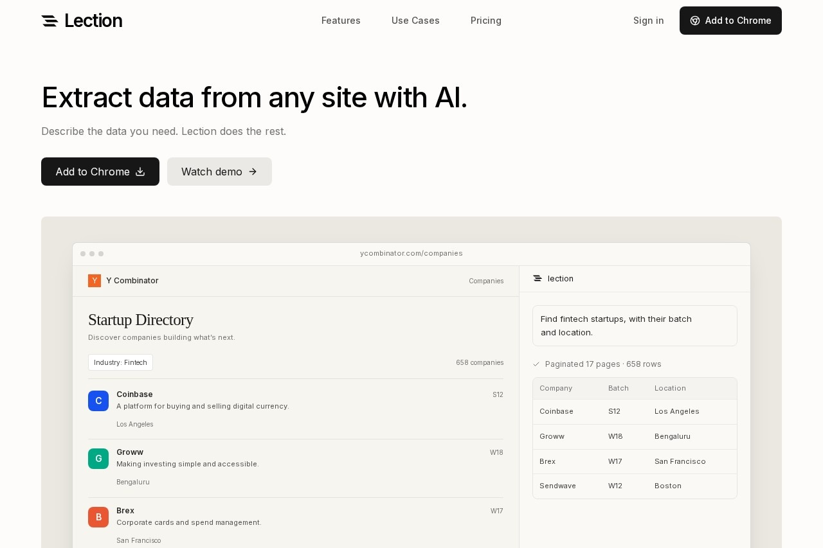
Task: Click the Sign in link
Action: pyautogui.click(x=649, y=21)
